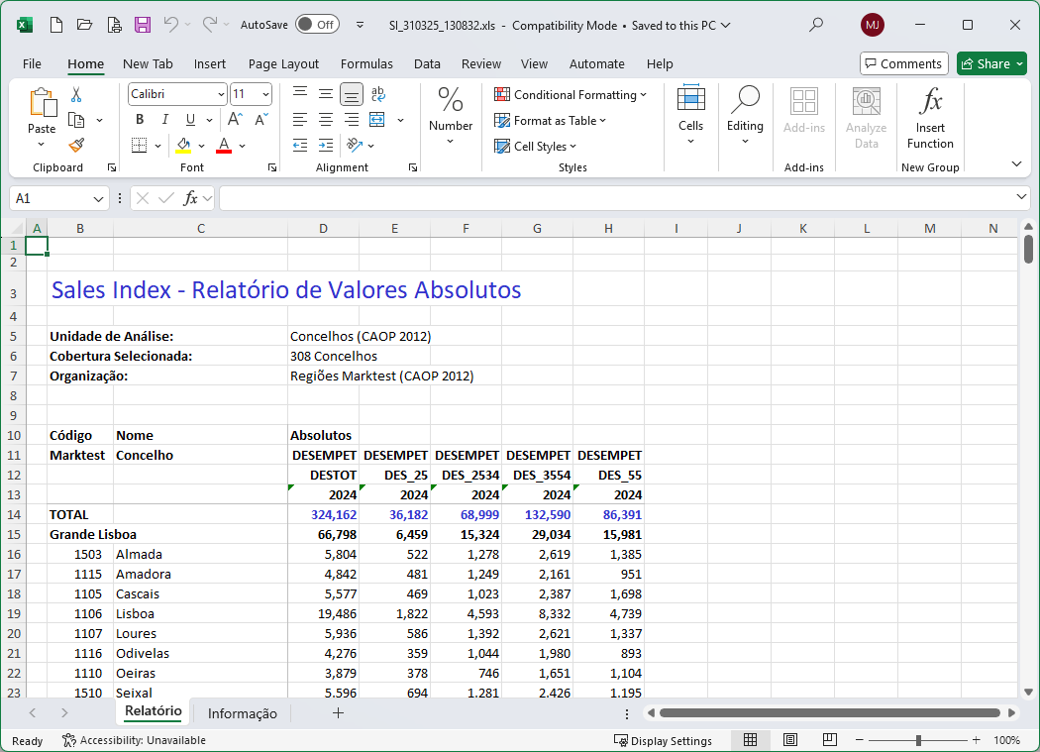The height and width of the screenshot is (752, 1040).
Task: Open the Formulas ribbon tab
Action: [366, 63]
